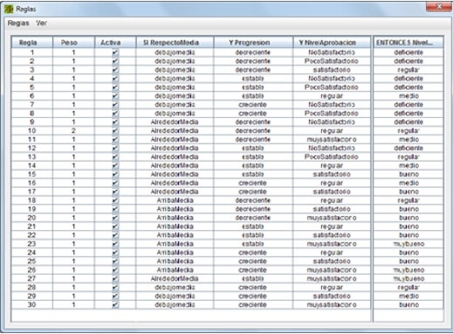This screenshot has width=453, height=334.
Task: Click creciente cell in rule 7
Action: [x=253, y=105]
